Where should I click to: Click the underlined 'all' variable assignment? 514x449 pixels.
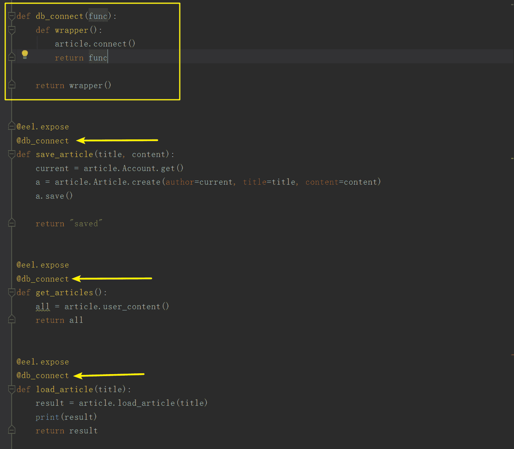43,307
